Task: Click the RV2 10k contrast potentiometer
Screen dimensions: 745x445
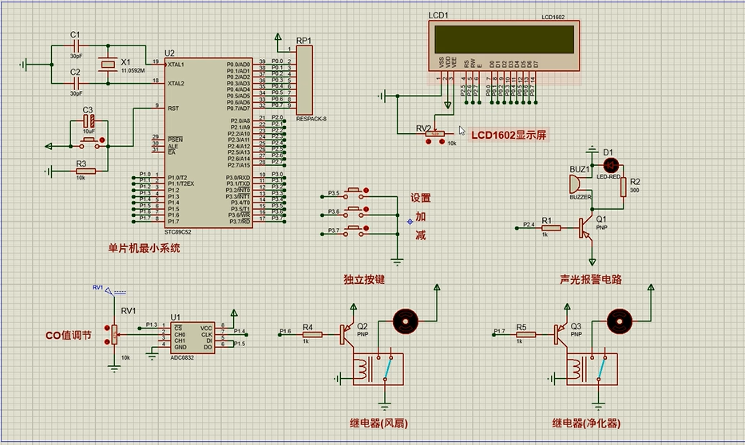Action: [x=436, y=132]
